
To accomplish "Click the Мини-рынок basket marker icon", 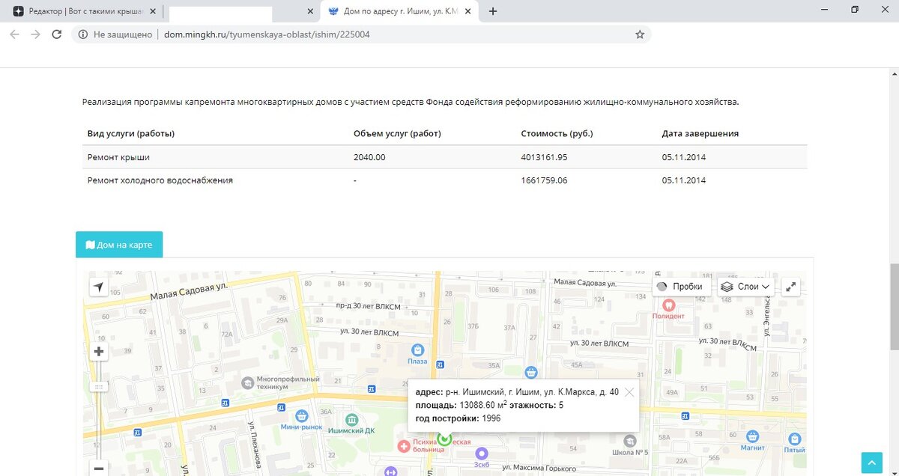I will coord(303,416).
